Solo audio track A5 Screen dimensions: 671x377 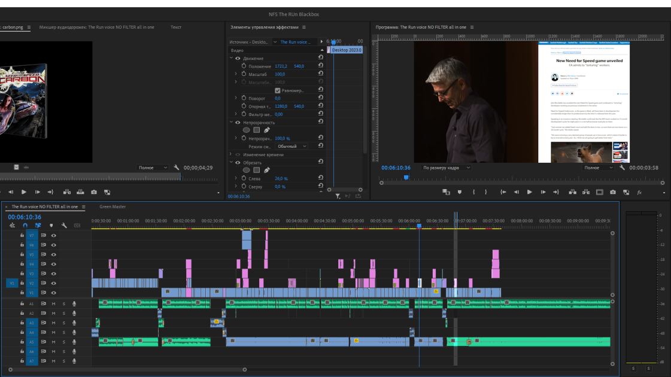point(64,342)
